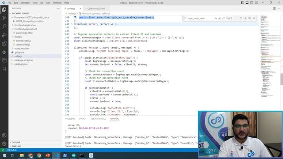
Task: Open File Explorer from the taskbar
Action: tap(22, 155)
